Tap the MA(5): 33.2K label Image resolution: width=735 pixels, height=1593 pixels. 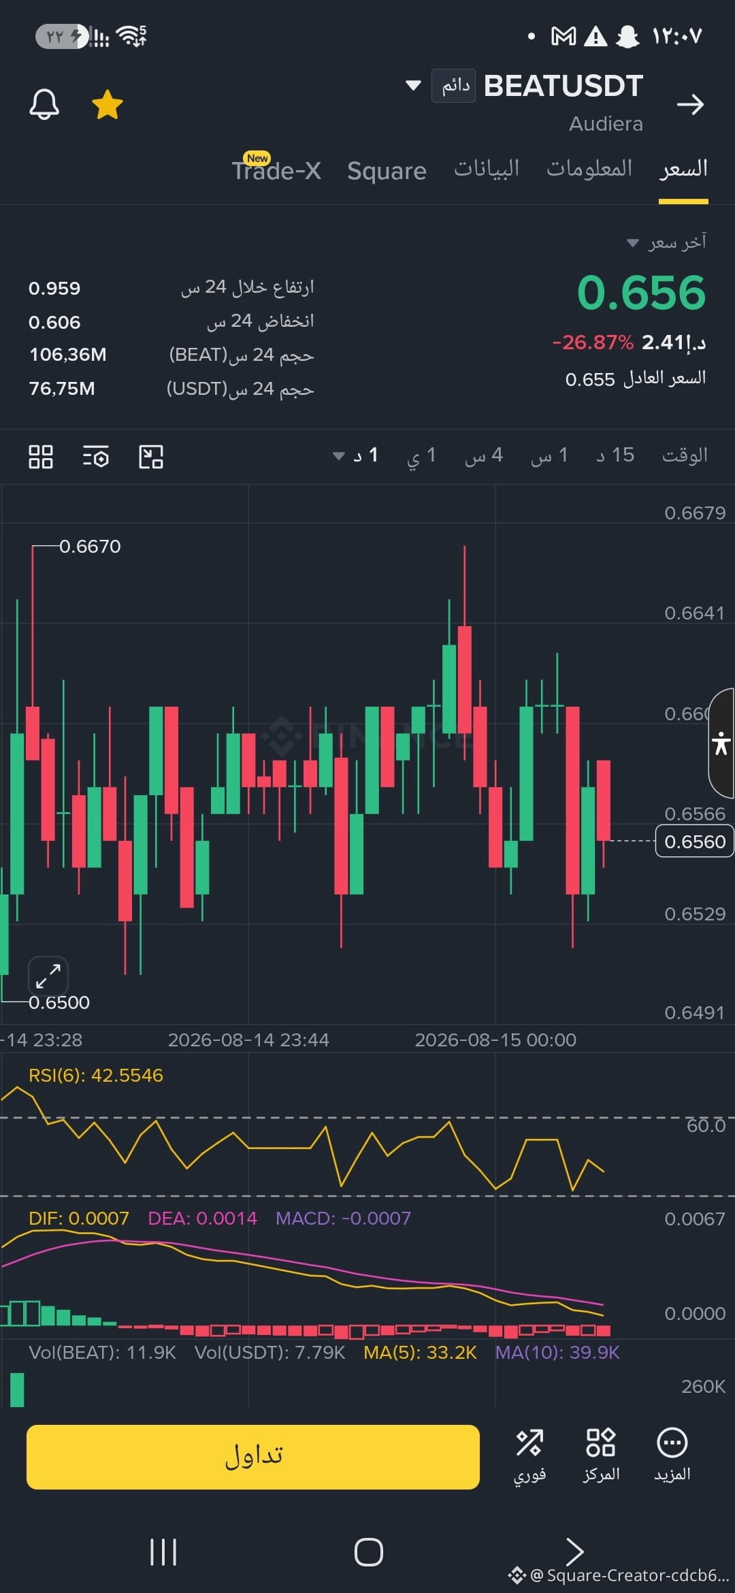tap(421, 1353)
